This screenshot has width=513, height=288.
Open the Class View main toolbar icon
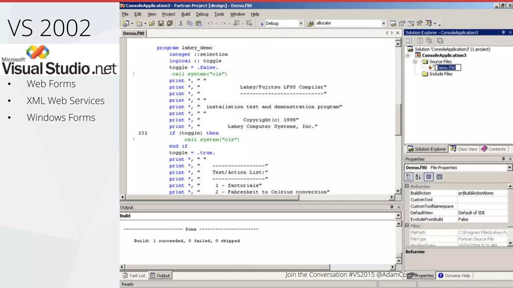coord(429,23)
